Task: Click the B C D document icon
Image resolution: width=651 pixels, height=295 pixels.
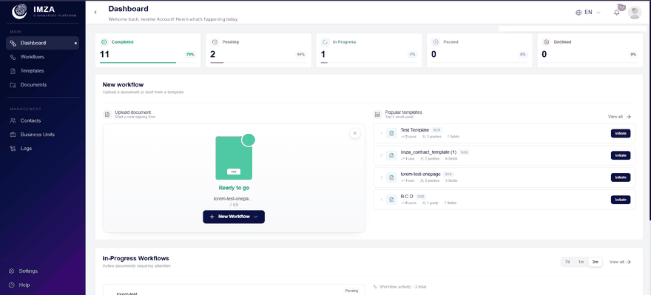Action: point(391,200)
